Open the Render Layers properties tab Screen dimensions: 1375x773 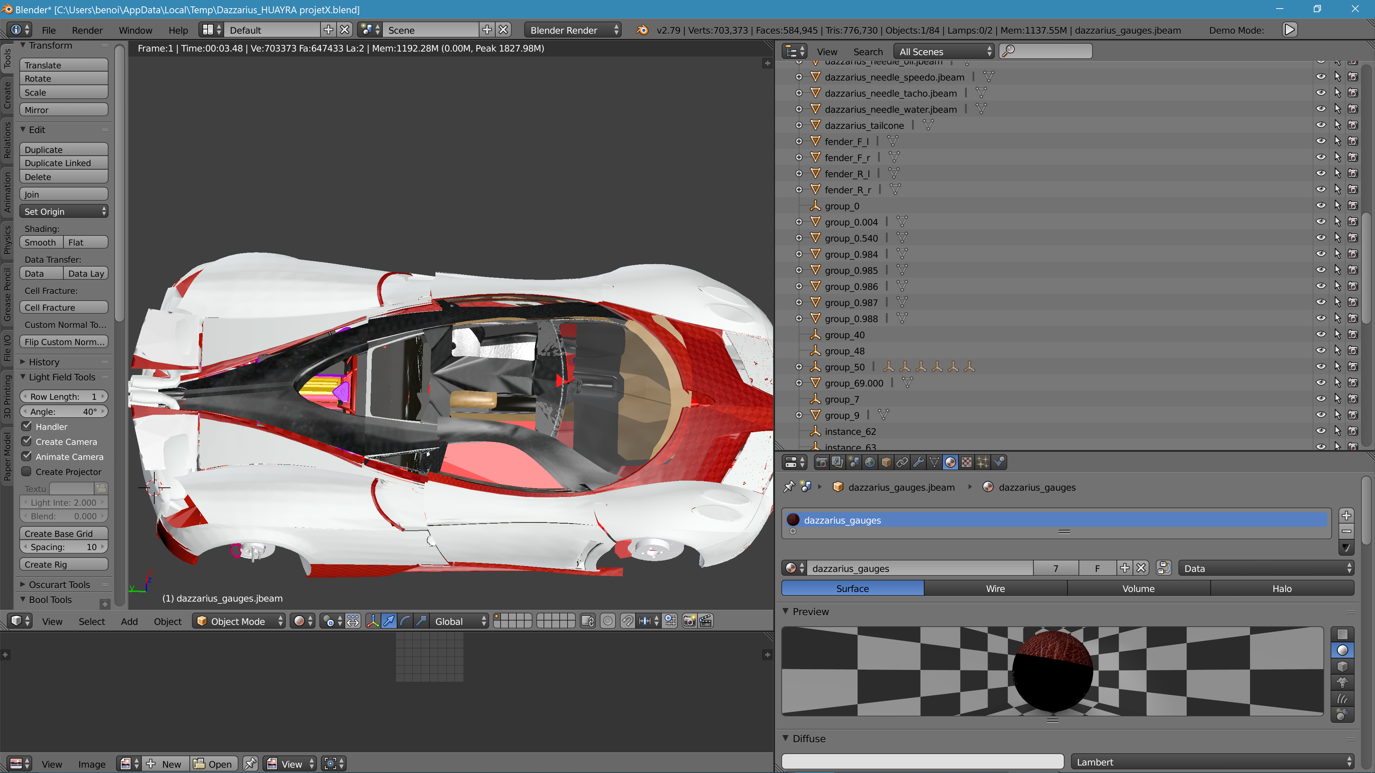pyautogui.click(x=838, y=462)
